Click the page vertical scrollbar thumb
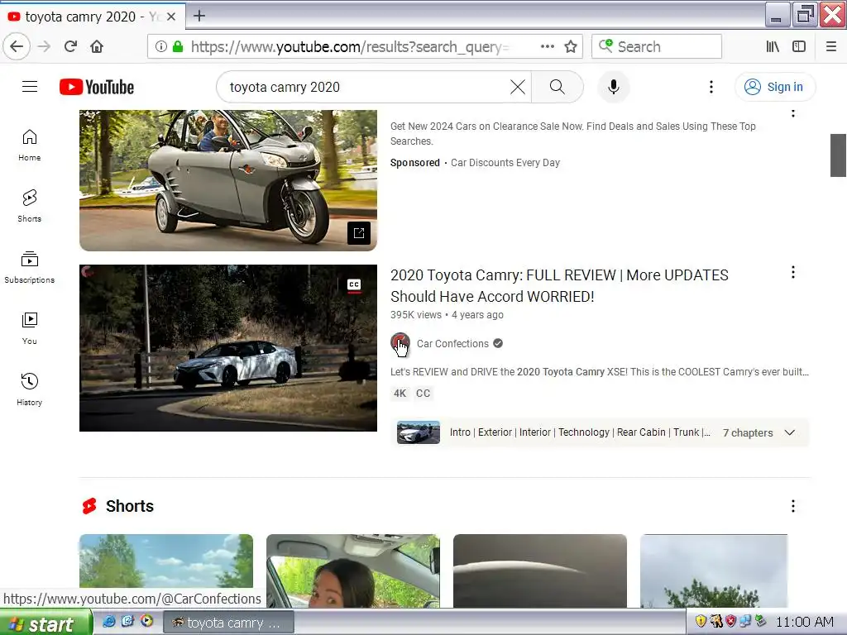Viewport: 847px width, 635px height. coord(839,155)
